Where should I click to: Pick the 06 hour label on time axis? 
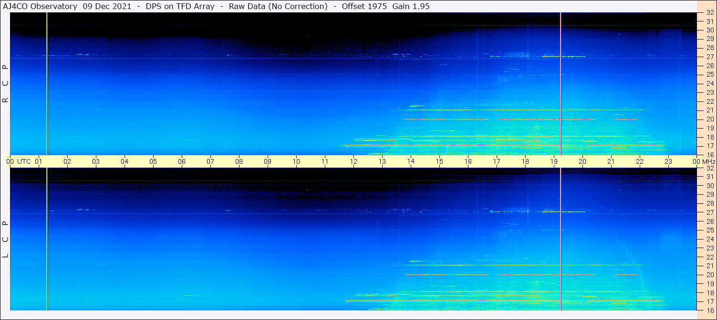[182, 161]
